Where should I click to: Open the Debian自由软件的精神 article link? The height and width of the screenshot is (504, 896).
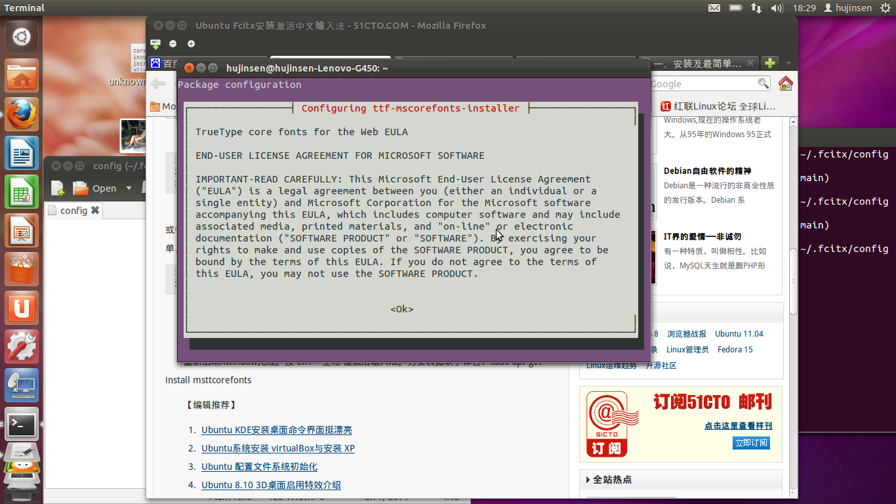(x=707, y=171)
